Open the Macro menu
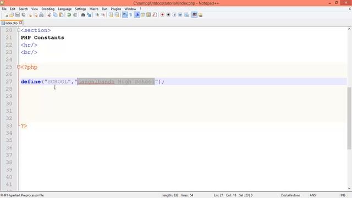The height and width of the screenshot is (198, 352). (x=94, y=9)
